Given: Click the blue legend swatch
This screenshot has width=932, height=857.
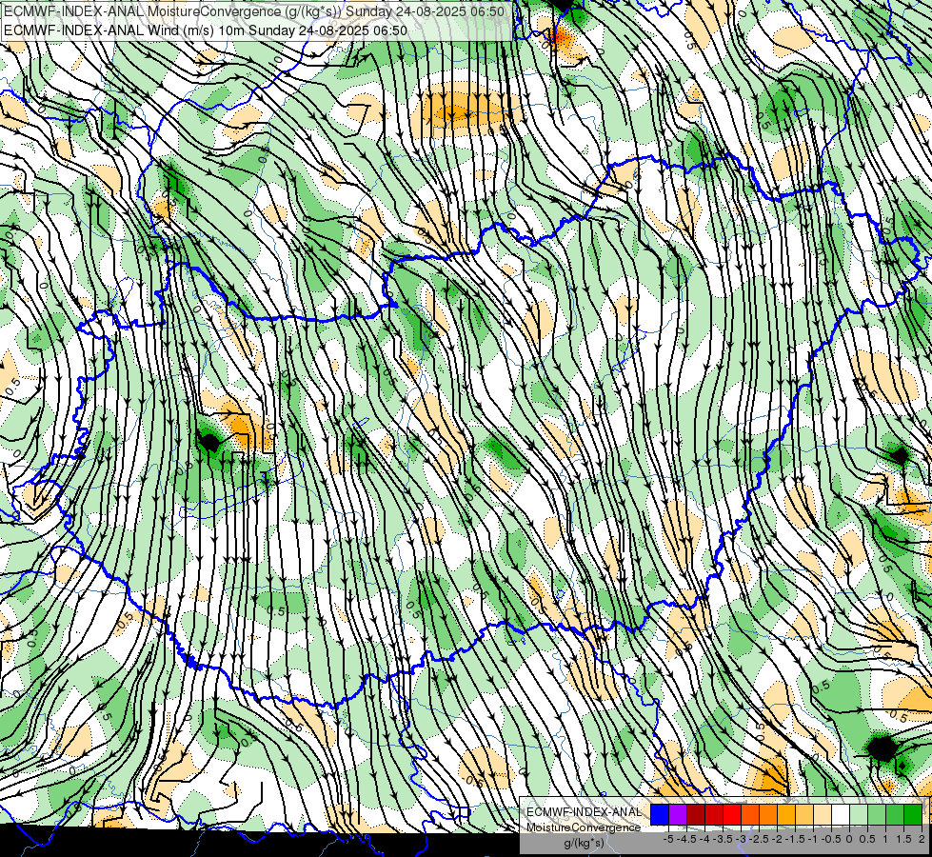Looking at the screenshot, I should (x=660, y=815).
